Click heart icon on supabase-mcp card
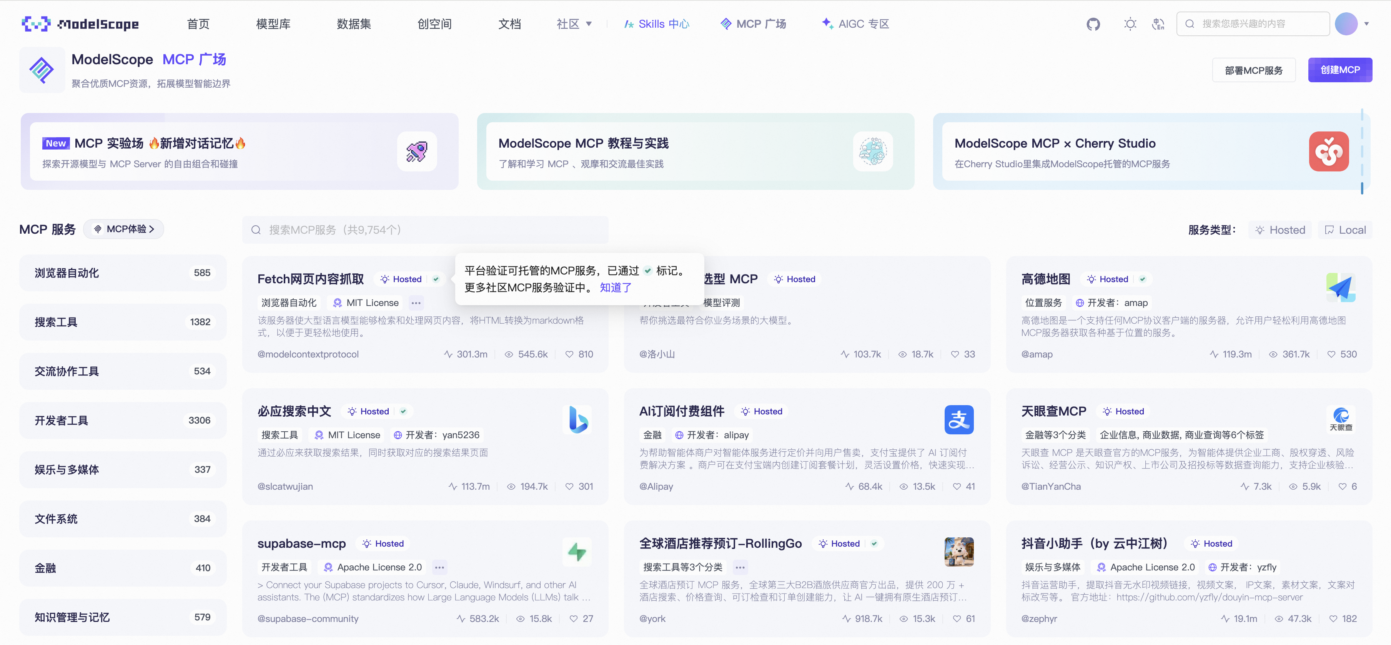Viewport: 1391px width, 645px height. click(574, 618)
